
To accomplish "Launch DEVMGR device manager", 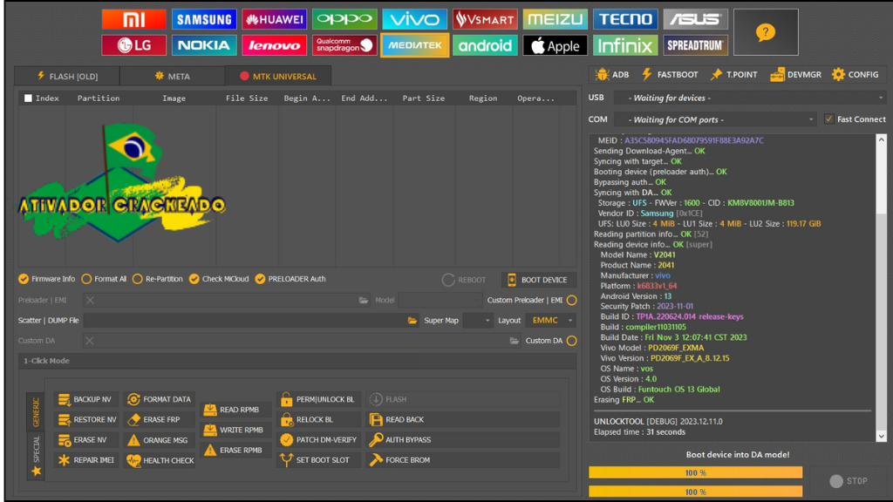I will [x=795, y=75].
